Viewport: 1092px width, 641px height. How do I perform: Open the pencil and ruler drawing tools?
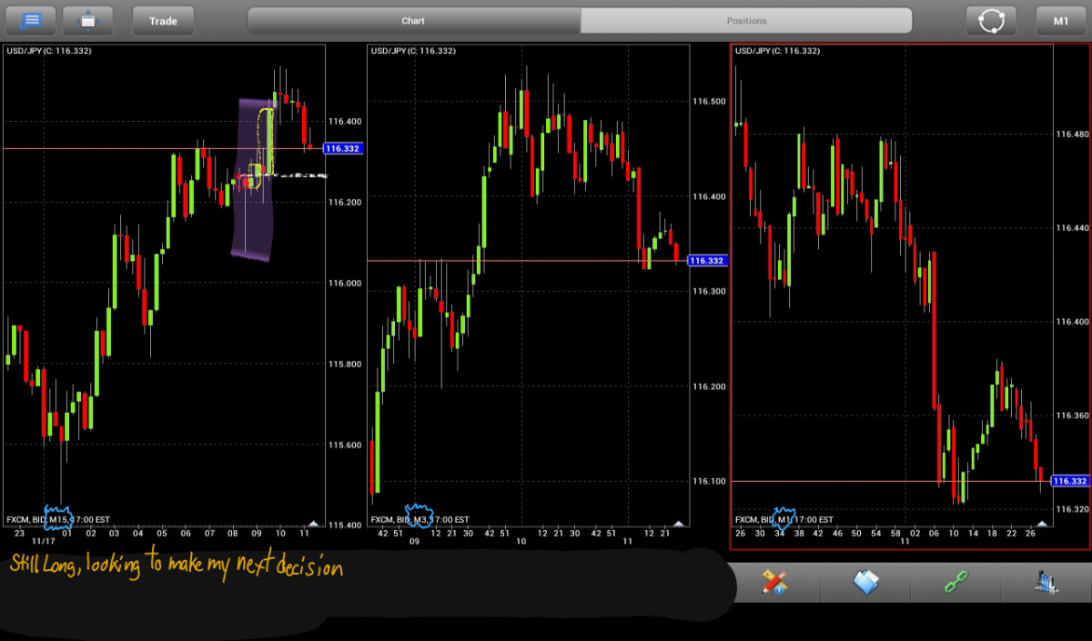click(775, 582)
